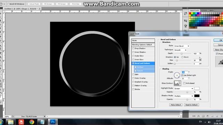Select Styles in the Layer Style list
The width and height of the screenshot is (223, 125).
(143, 41)
